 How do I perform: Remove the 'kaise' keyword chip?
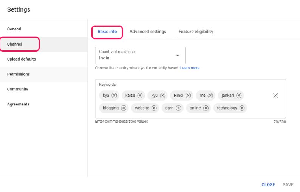point(140,96)
